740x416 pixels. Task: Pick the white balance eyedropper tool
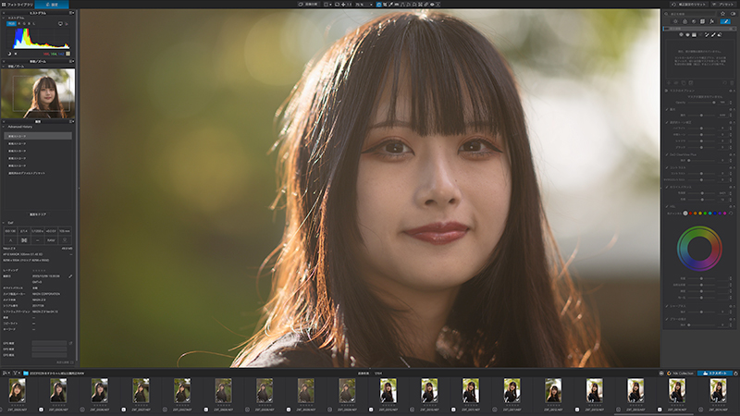pyautogui.click(x=390, y=5)
